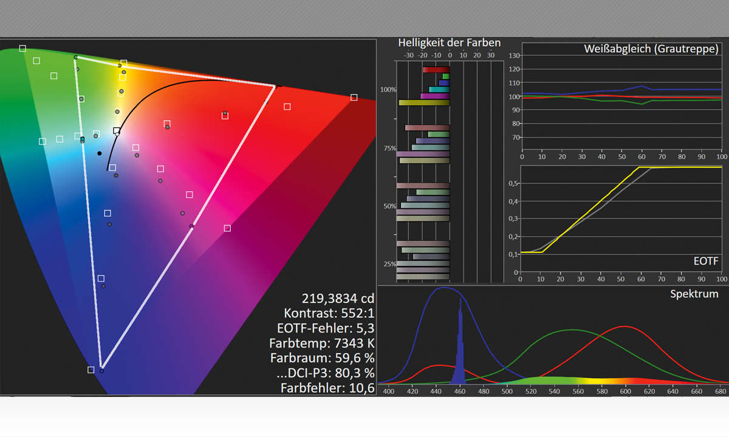Click the "50%" brightness group label
The image size is (729, 437).
[389, 206]
